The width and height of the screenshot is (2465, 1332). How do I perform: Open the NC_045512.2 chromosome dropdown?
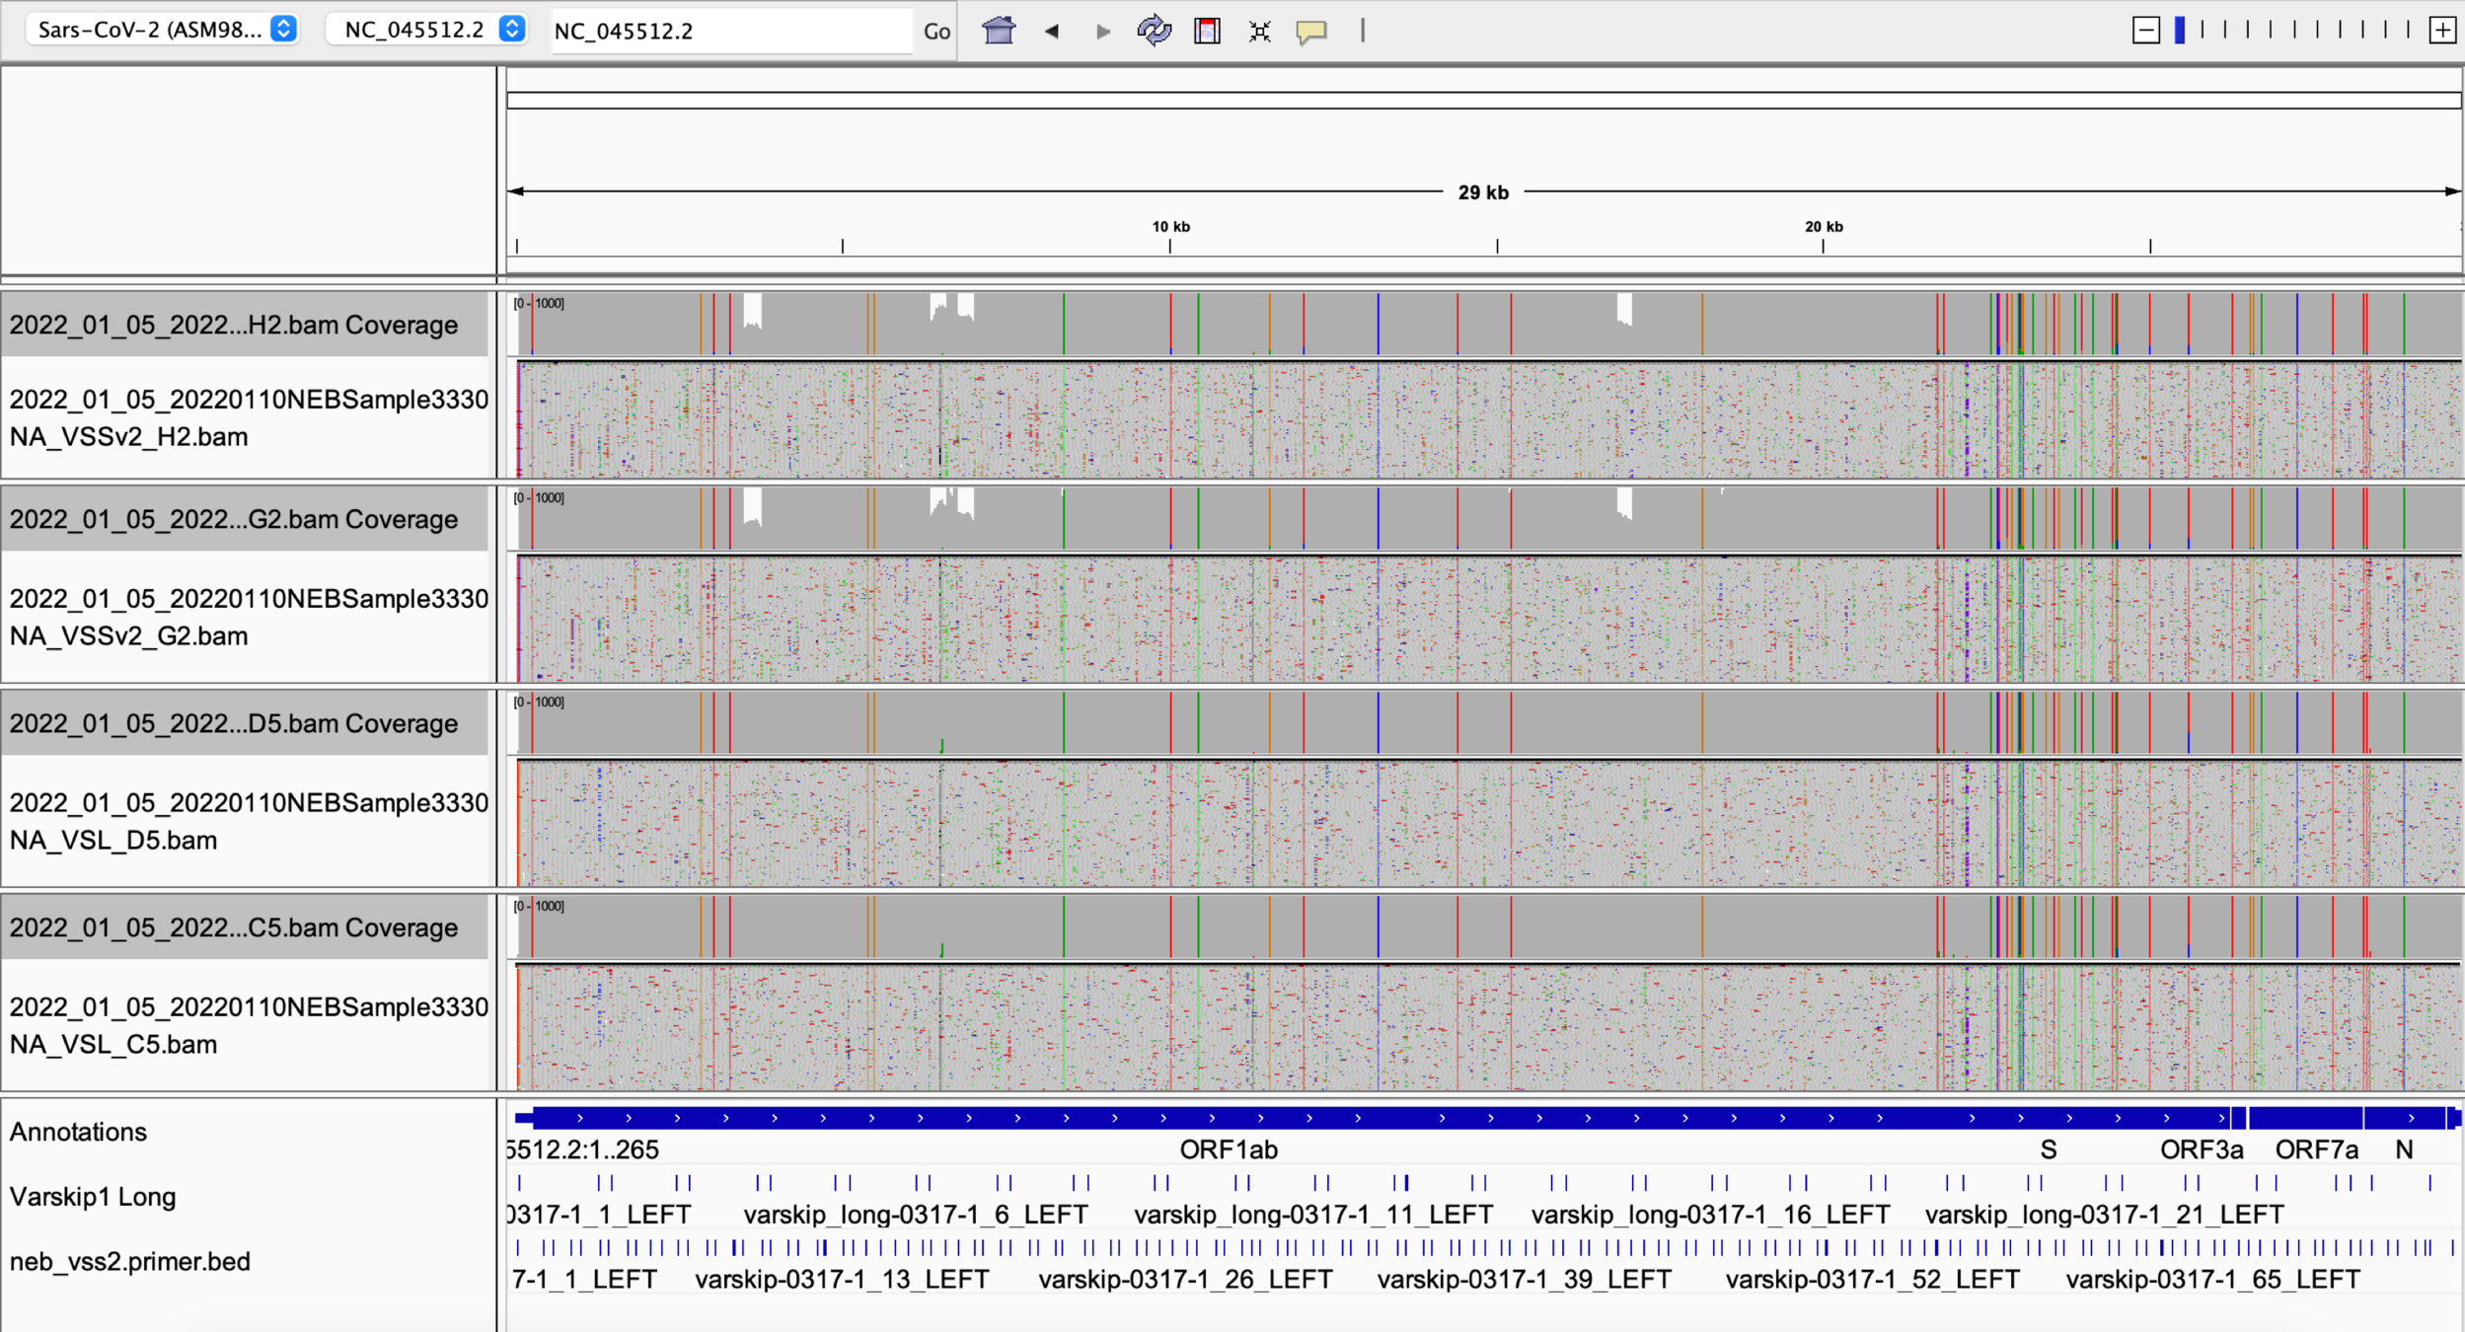(428, 30)
